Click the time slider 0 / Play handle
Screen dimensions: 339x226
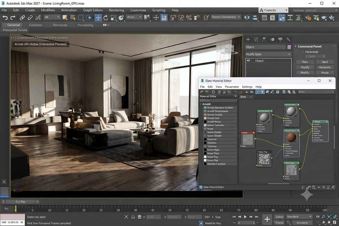point(21,202)
